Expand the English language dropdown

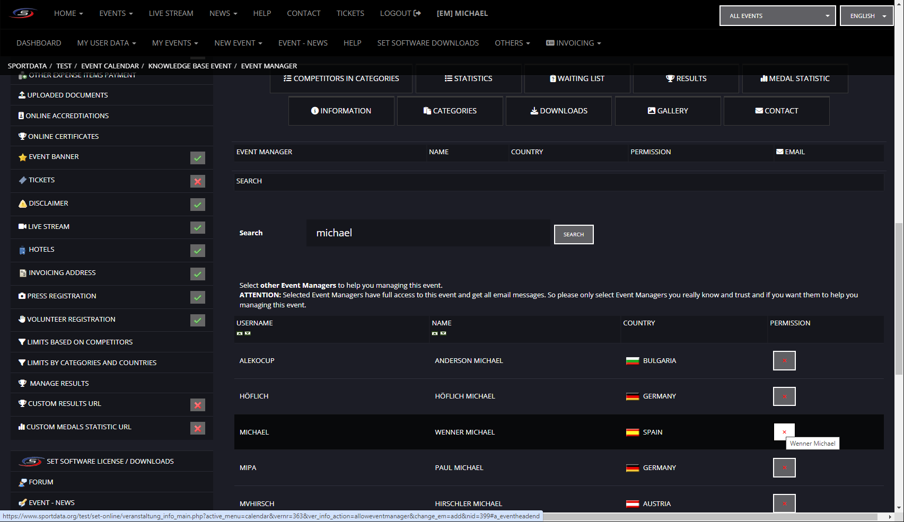click(867, 16)
